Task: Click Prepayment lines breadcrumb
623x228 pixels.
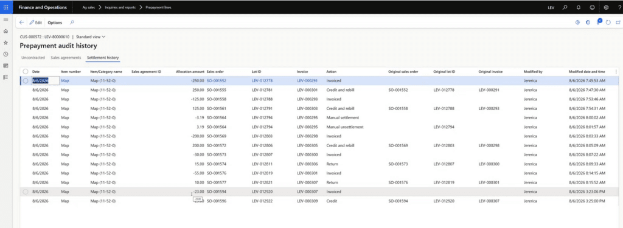Action: click(x=159, y=7)
